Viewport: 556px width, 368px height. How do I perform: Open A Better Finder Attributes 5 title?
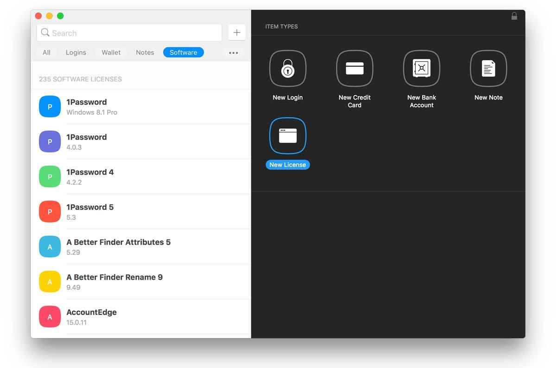119,242
